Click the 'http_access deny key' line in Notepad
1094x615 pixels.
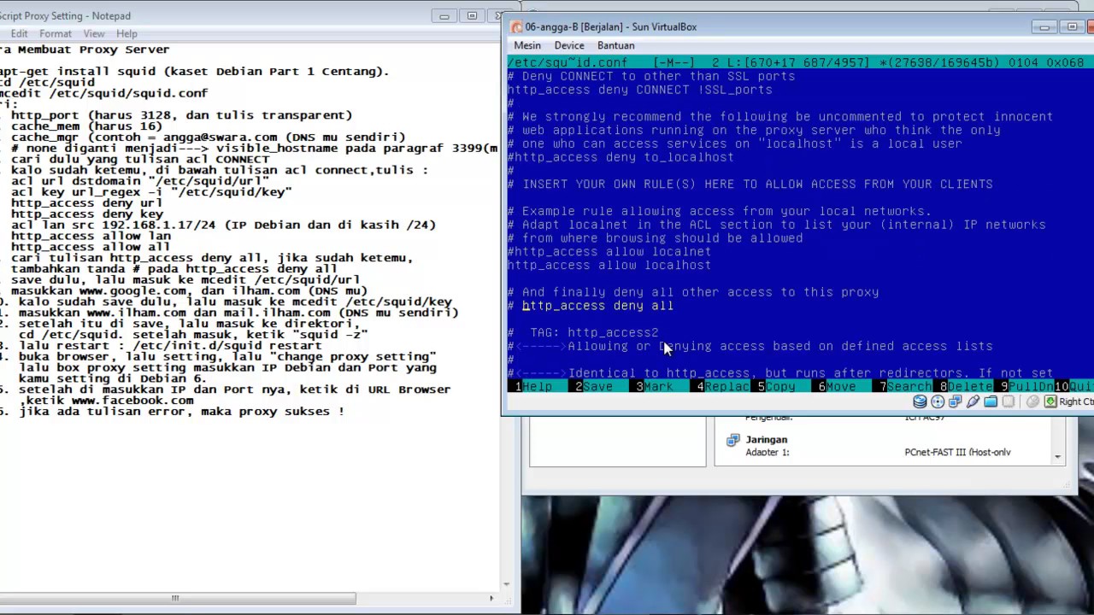(86, 214)
